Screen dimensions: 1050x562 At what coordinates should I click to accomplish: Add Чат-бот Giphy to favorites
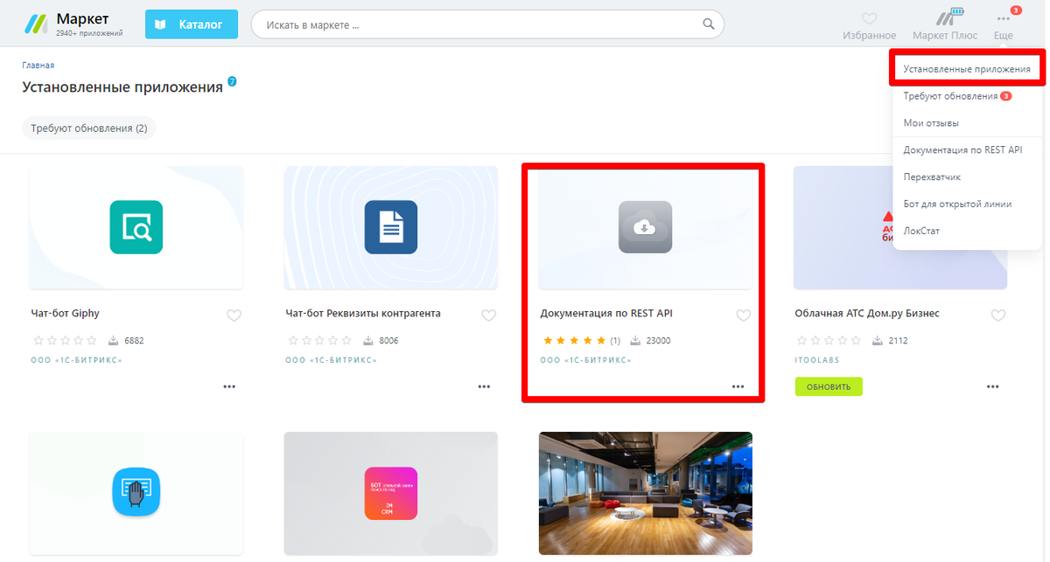tap(234, 316)
